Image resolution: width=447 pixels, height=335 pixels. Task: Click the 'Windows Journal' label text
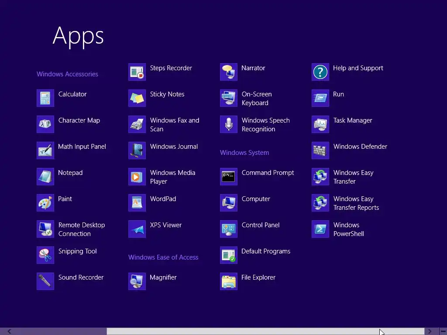click(x=174, y=147)
